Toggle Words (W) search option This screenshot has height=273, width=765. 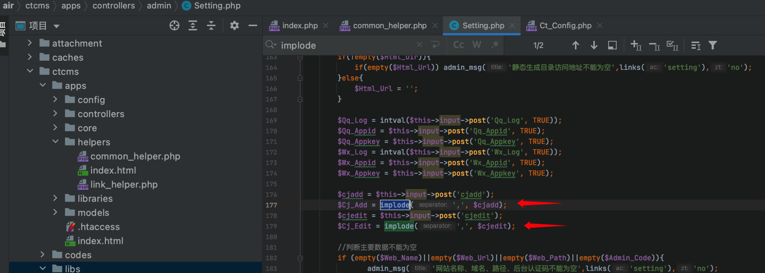pyautogui.click(x=477, y=45)
